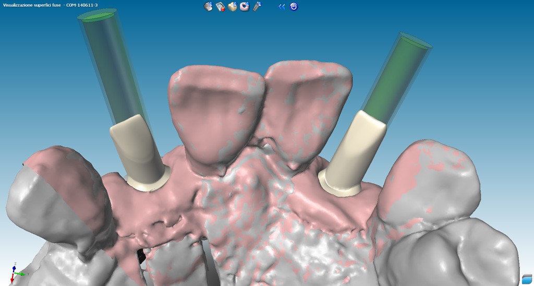Screen dimensions: 534x286
Task: Click the gray jaw model import icon
Action: pos(209,6)
